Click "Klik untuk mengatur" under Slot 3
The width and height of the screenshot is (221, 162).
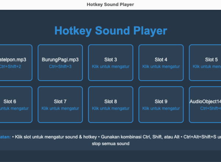[x=110, y=67]
